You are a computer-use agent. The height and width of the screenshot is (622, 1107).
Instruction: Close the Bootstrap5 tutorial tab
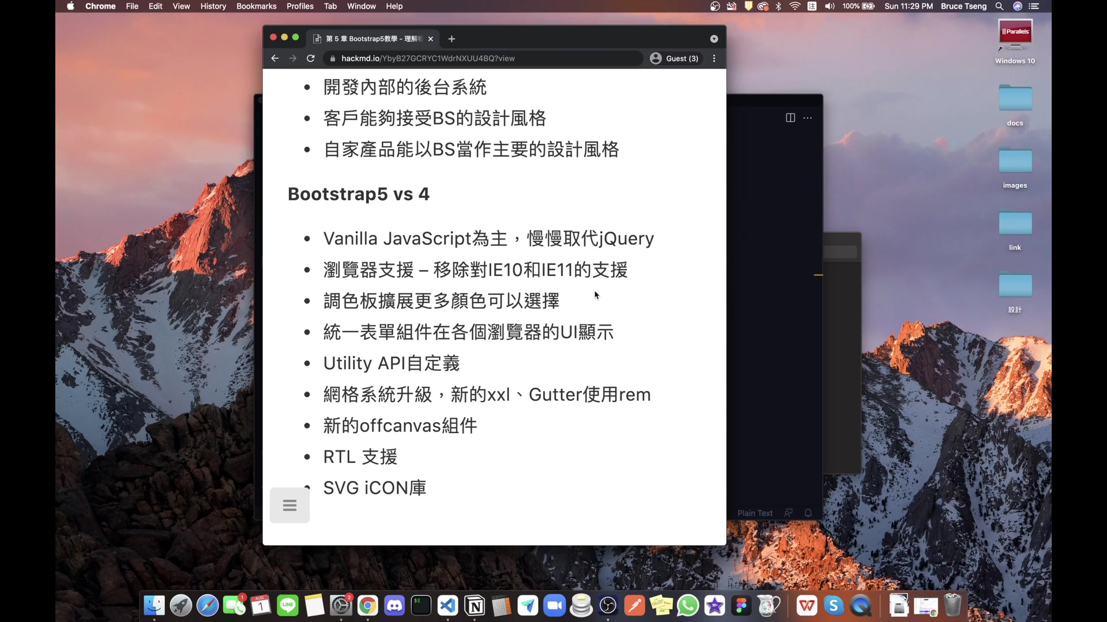click(x=430, y=39)
